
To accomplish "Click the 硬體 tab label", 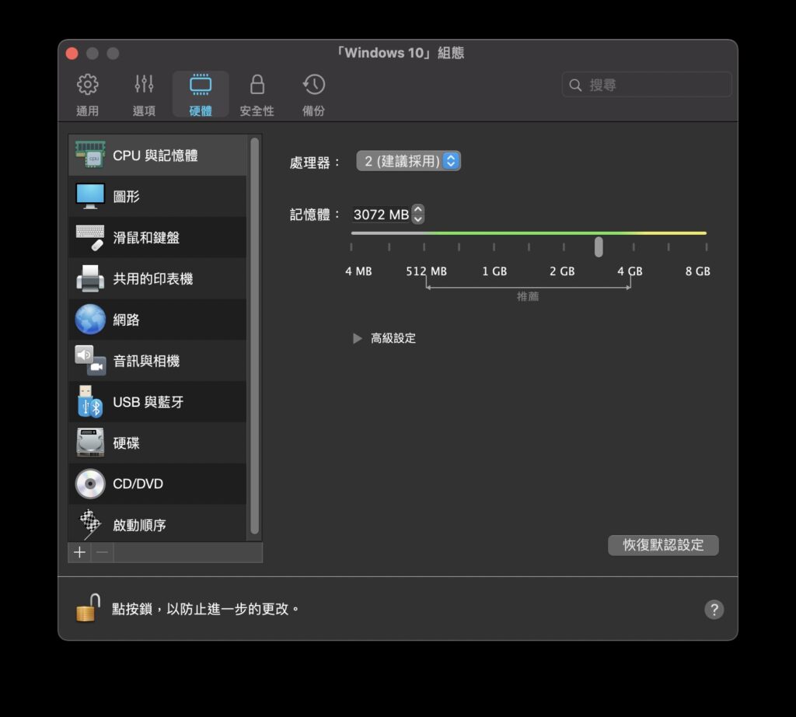I will click(201, 110).
